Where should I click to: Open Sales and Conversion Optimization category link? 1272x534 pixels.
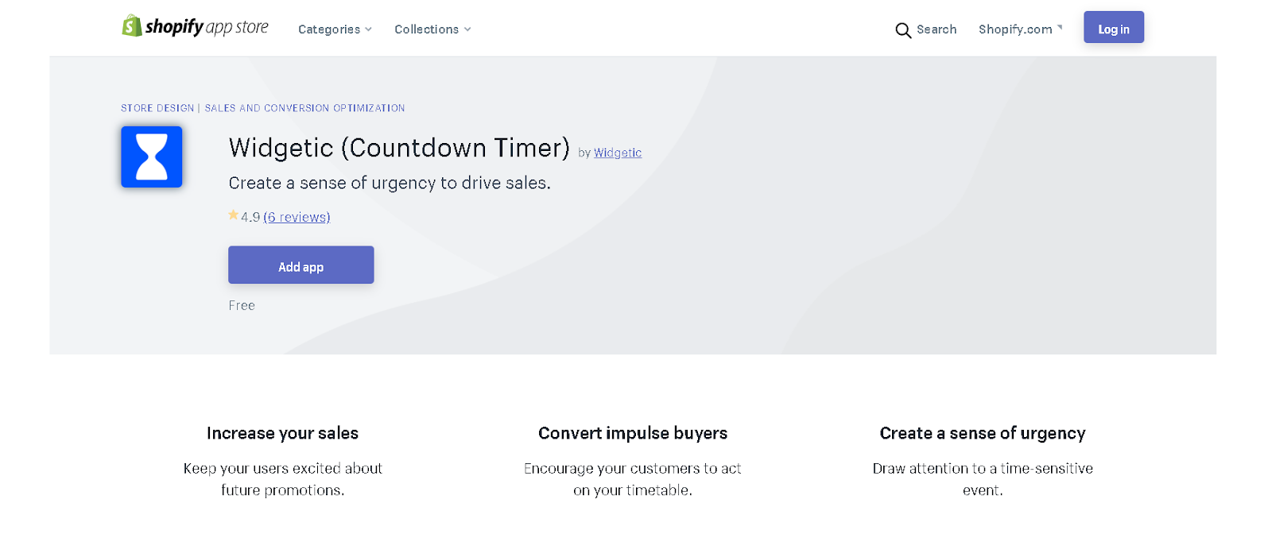pyautogui.click(x=304, y=108)
